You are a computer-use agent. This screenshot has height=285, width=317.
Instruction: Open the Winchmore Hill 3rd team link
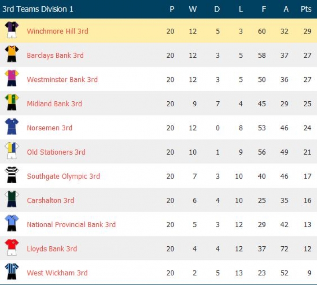tap(57, 31)
